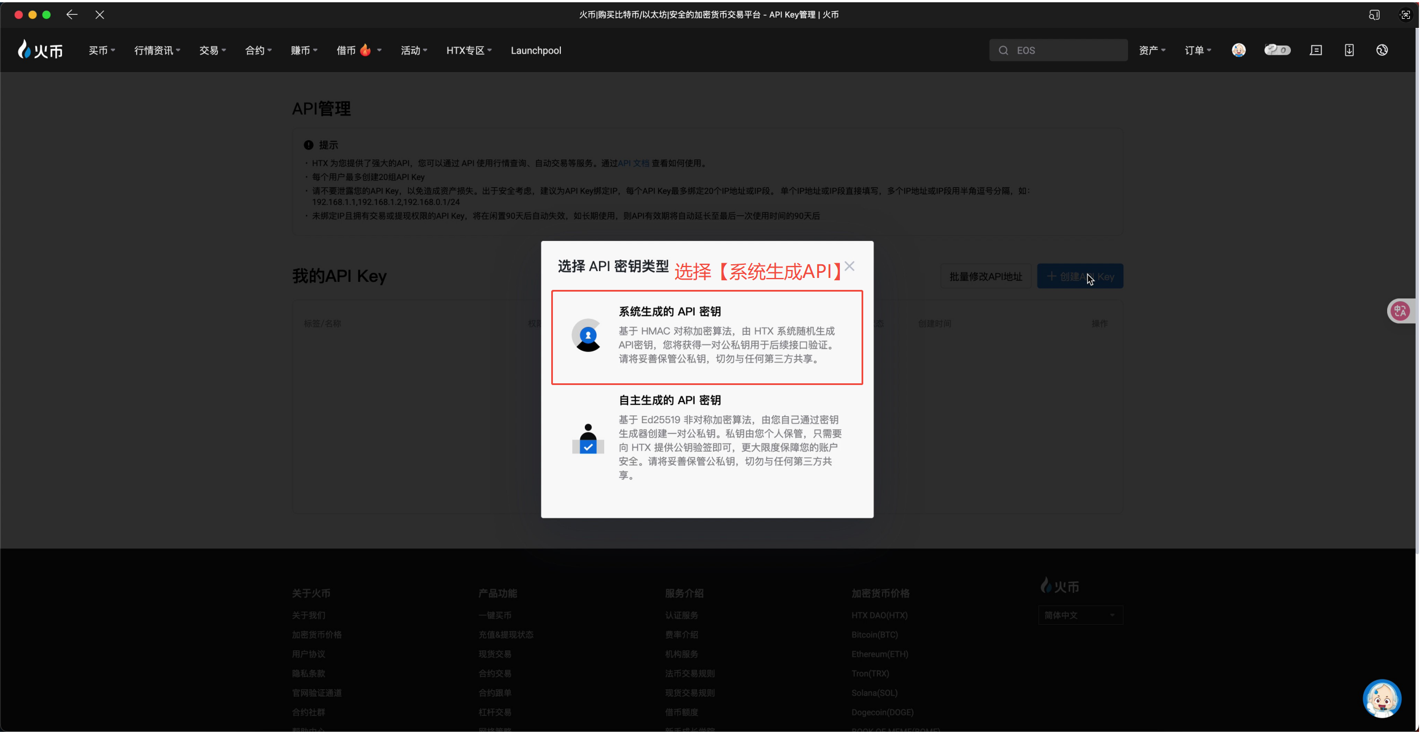Open footer link 机构服务

tap(682, 654)
